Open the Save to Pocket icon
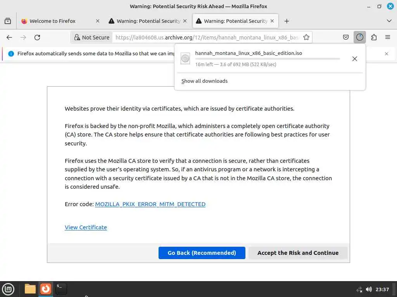Viewport: 397px width, 297px height. point(346,38)
